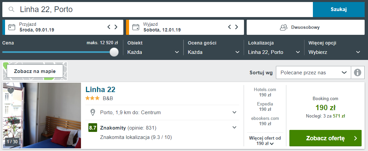This screenshot has width=368, height=151.
Task: Open the Więcej opcji dropdown
Action: pyautogui.click(x=334, y=52)
